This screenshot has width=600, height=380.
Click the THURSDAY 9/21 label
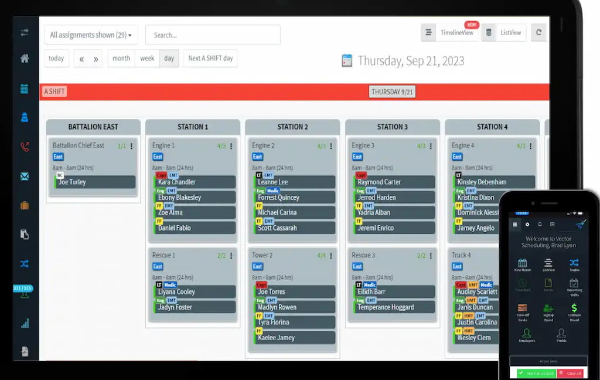392,92
